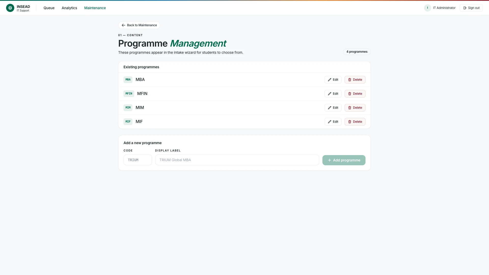The image size is (489, 275).
Task: Click the IT Administrator avatar icon
Action: pos(427,8)
